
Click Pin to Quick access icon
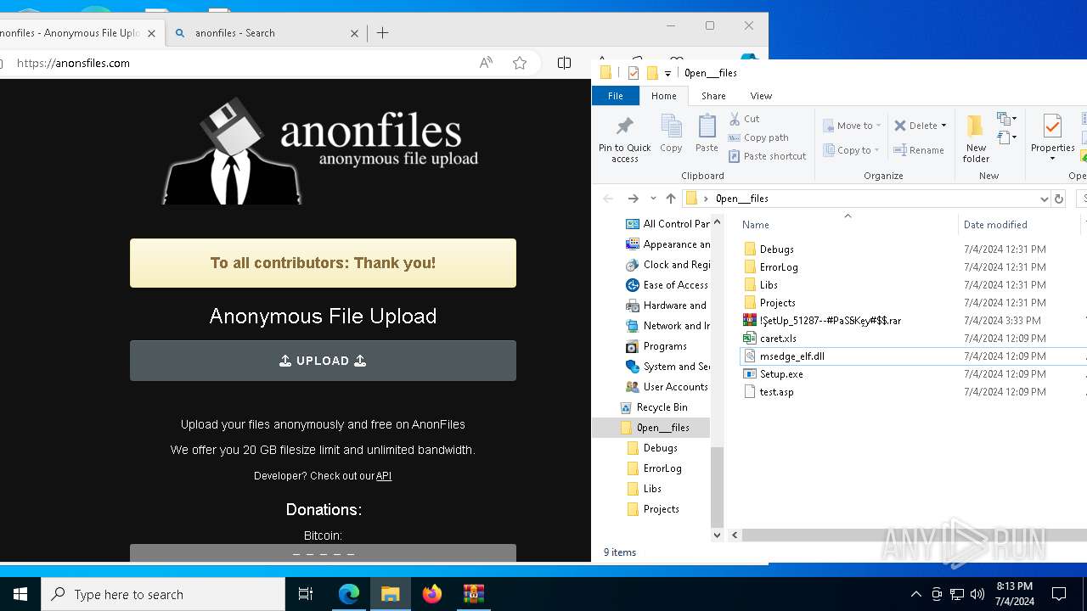(624, 127)
